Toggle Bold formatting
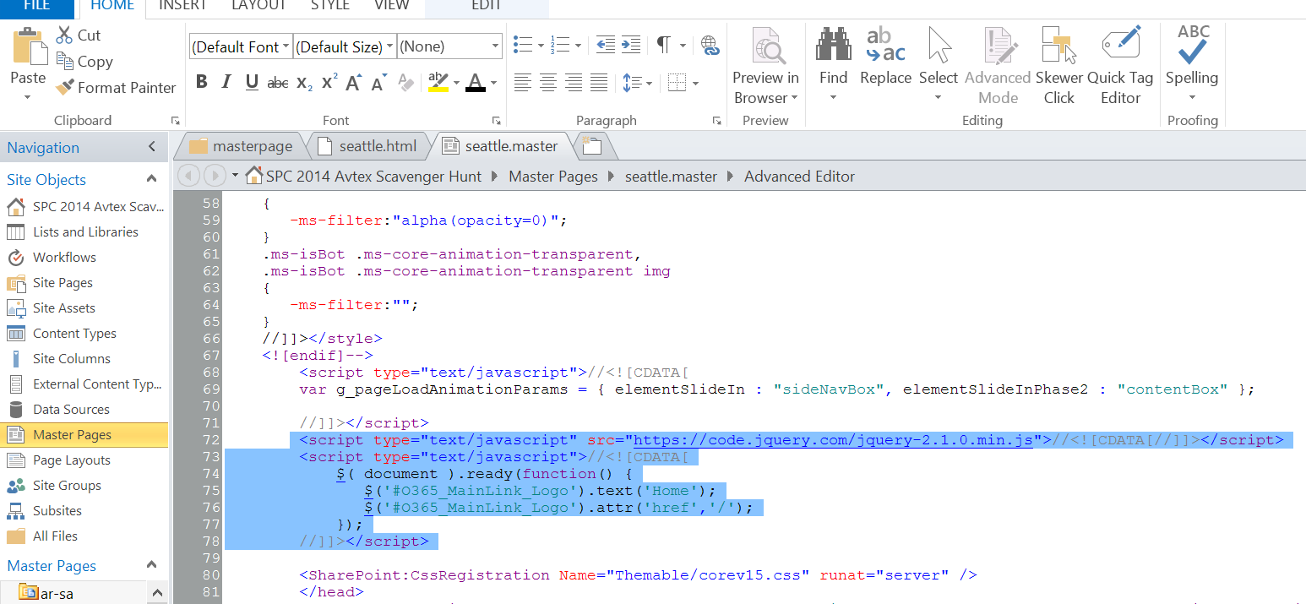 point(201,82)
